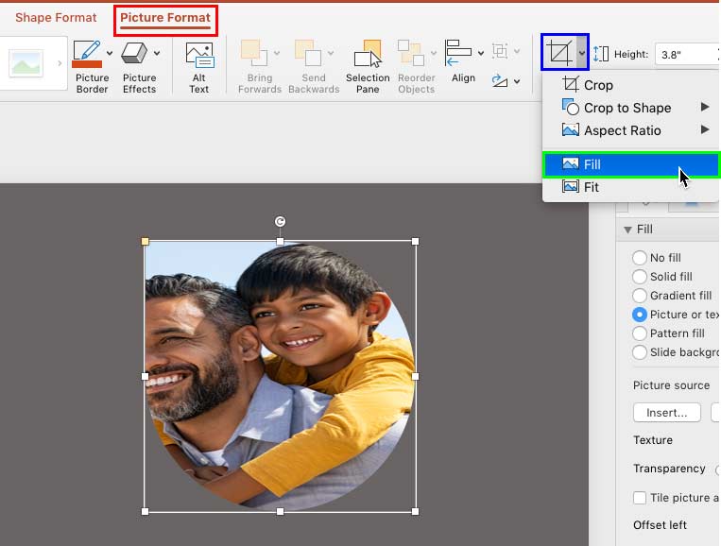This screenshot has width=721, height=546.
Task: Click the cropped father and son picture
Action: click(280, 376)
